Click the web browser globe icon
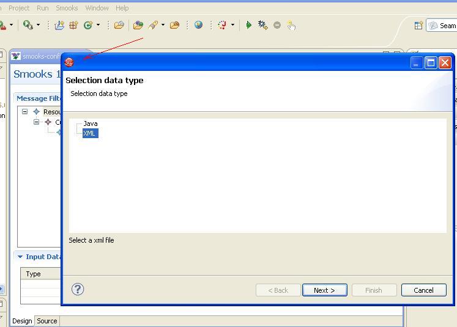 (x=198, y=25)
